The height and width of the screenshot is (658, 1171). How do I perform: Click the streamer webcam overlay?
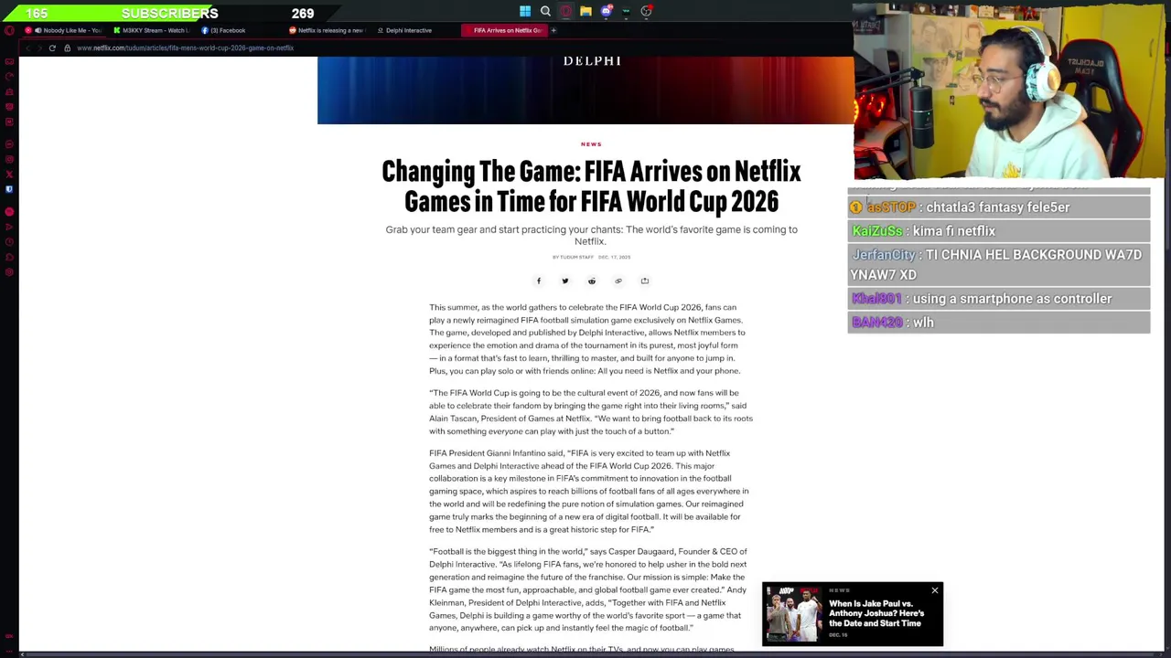click(x=1011, y=90)
